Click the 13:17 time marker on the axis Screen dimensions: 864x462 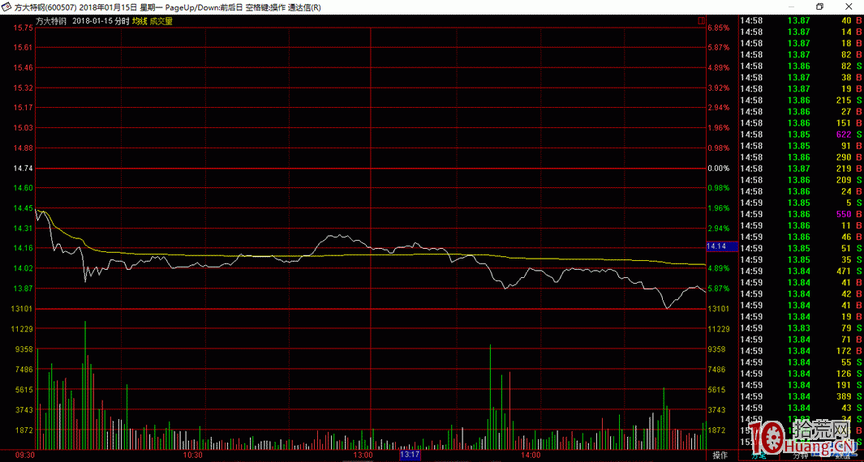coord(410,456)
